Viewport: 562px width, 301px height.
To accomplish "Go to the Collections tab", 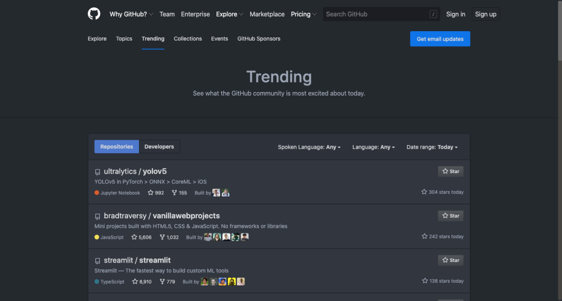I will 188,38.
